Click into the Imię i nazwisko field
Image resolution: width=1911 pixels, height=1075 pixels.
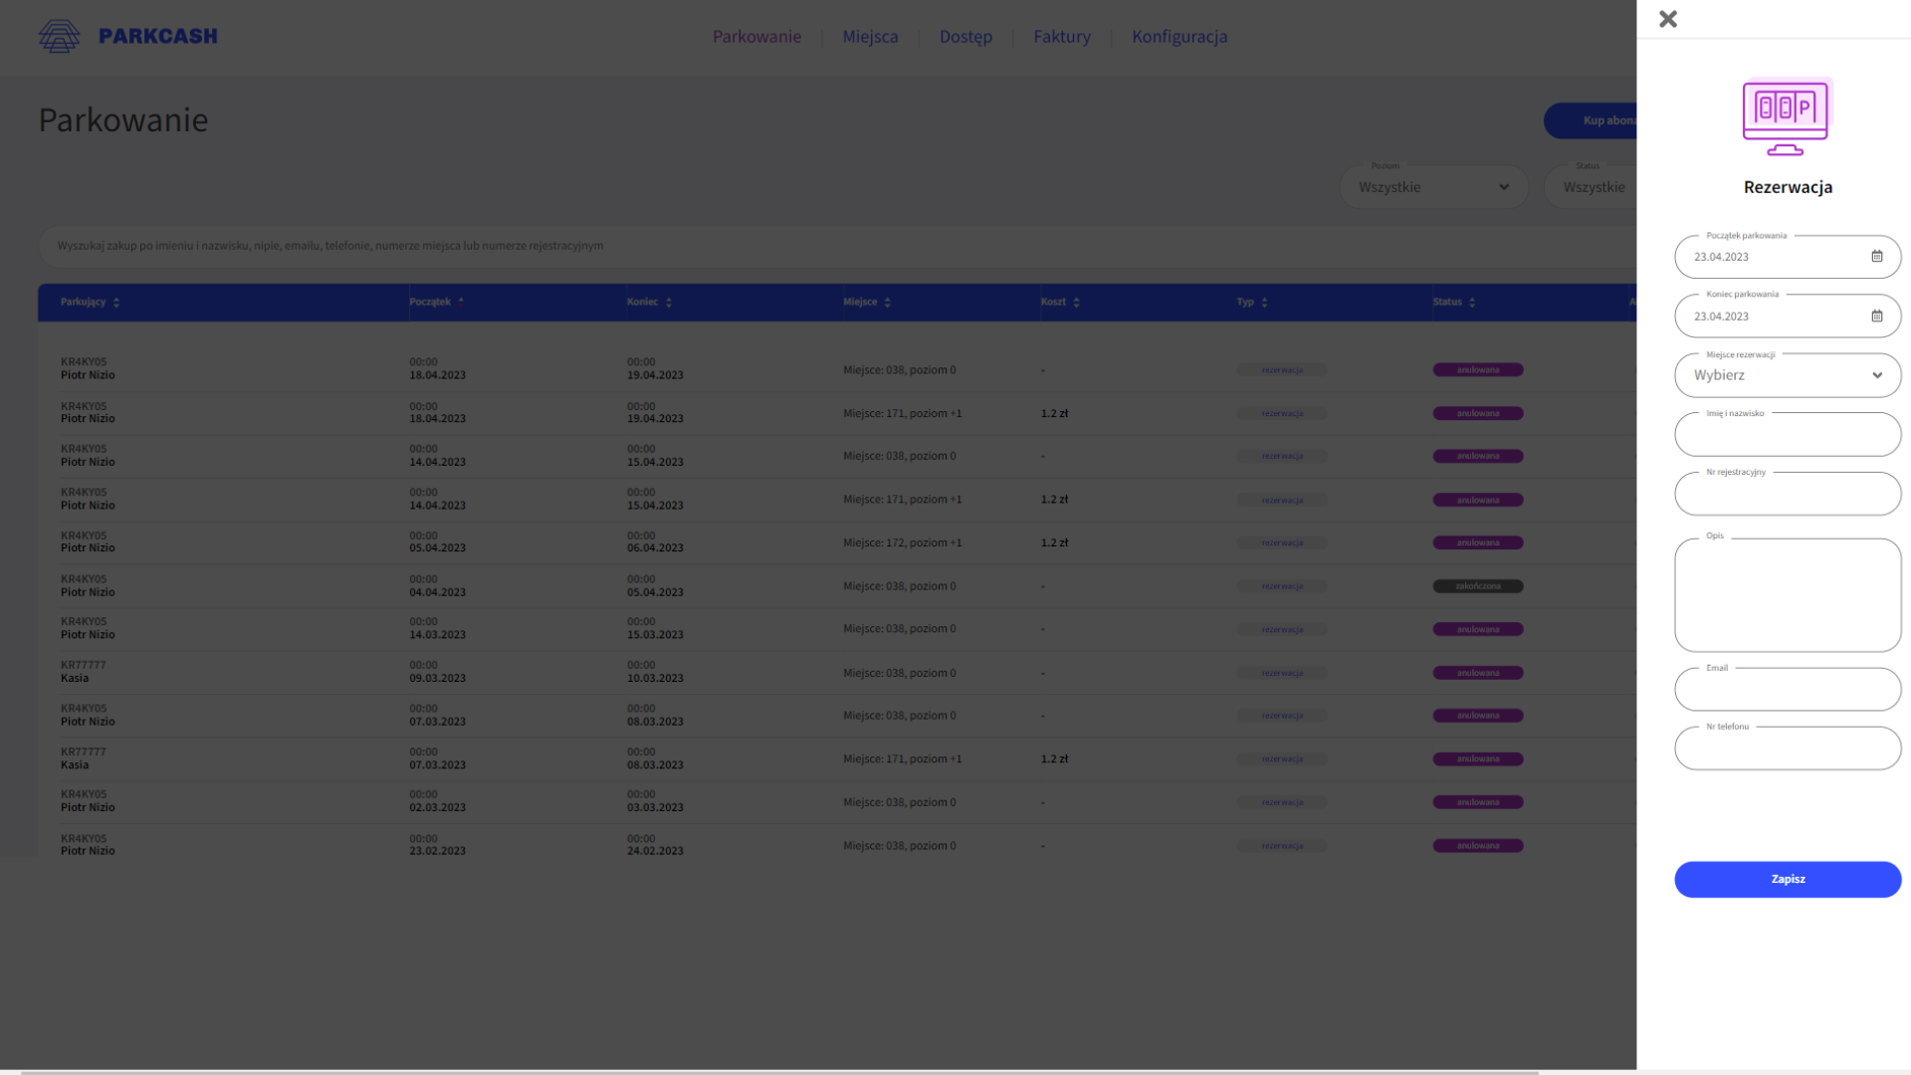1788,435
